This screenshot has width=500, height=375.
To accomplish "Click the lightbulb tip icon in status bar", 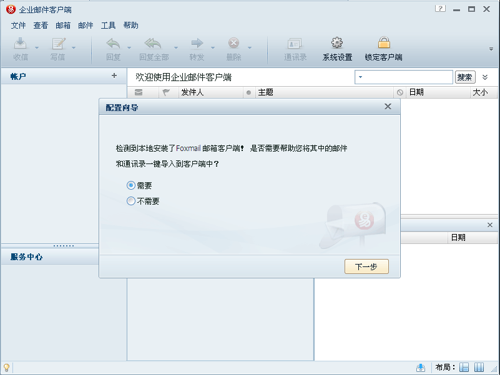I will (x=6, y=367).
